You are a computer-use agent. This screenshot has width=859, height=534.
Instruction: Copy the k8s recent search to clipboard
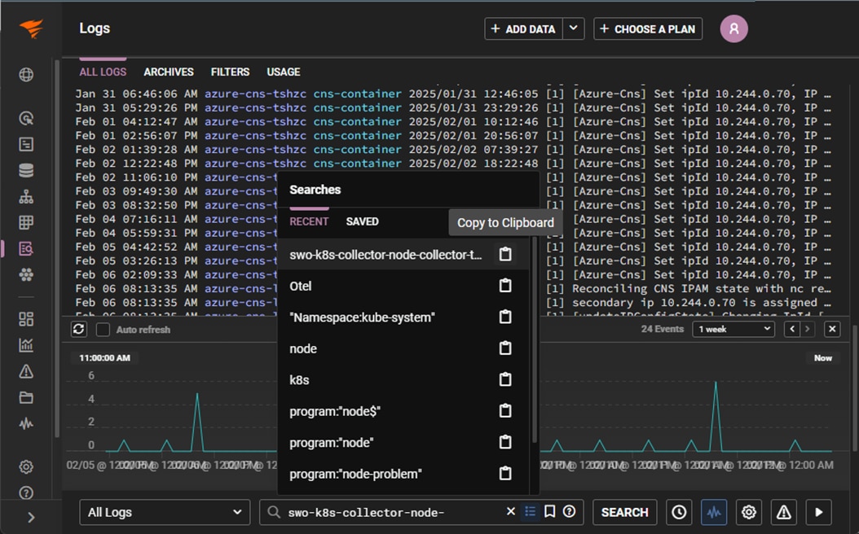point(505,380)
